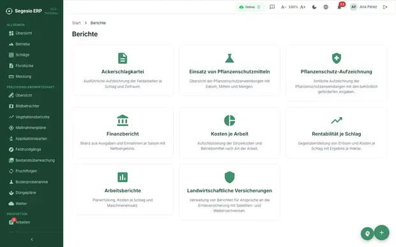Open the language globe icon

(326, 7)
